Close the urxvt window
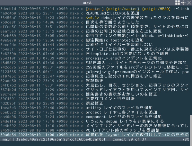Viewport: 192px width, 146px height. [x=189, y=3]
